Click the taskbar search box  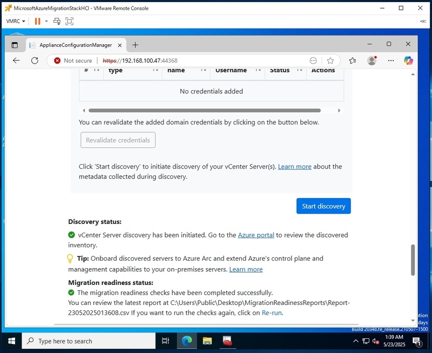coord(89,341)
